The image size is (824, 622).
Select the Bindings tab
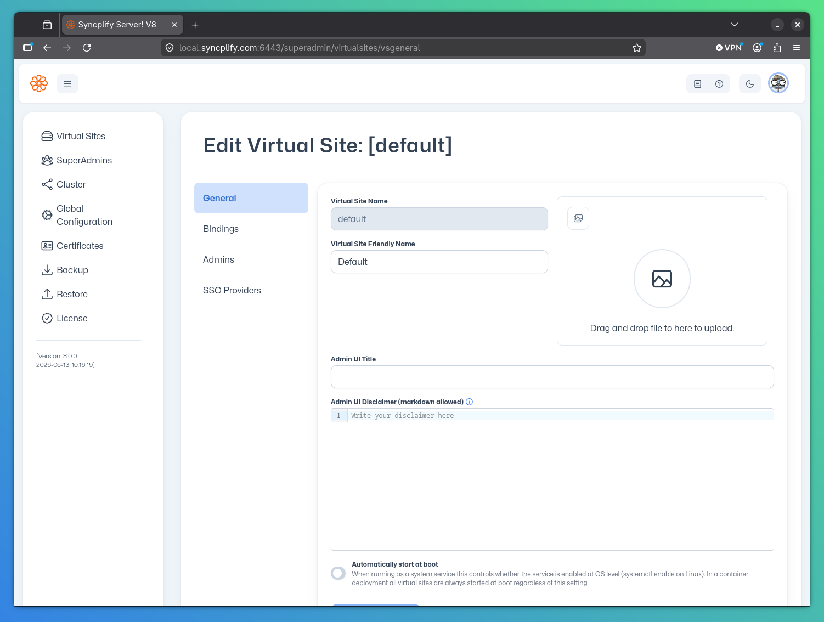251,229
